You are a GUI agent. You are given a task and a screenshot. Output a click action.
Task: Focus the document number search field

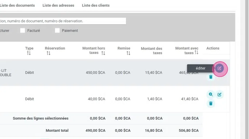[x=63, y=21]
